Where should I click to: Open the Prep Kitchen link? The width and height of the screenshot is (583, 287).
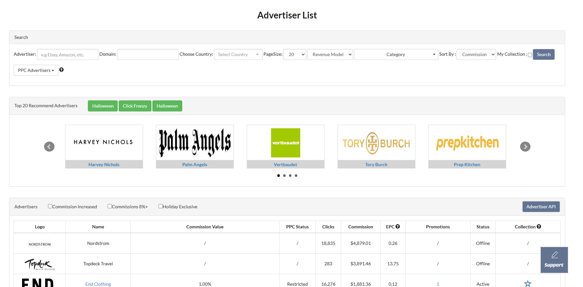pyautogui.click(x=467, y=165)
